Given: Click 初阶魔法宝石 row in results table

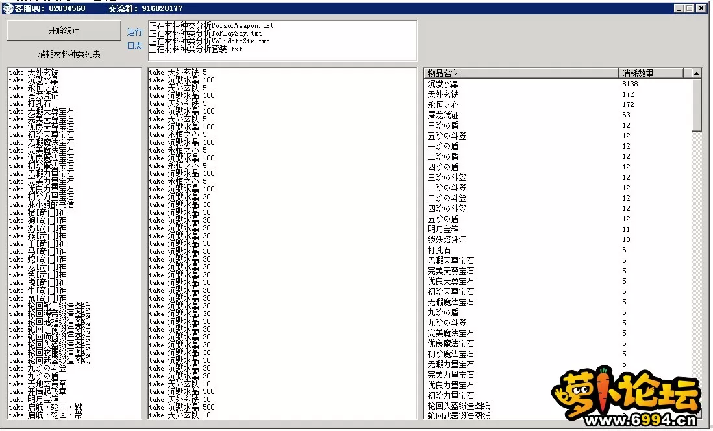Looking at the screenshot, I should click(558, 354).
